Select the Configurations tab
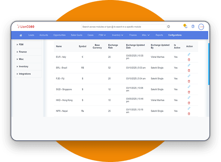Viewport: 221px width, 162px height. 175,35
